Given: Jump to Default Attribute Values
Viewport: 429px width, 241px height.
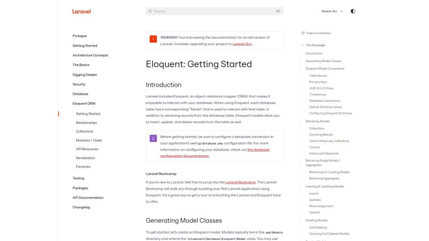Looking at the screenshot, I should point(326,107).
